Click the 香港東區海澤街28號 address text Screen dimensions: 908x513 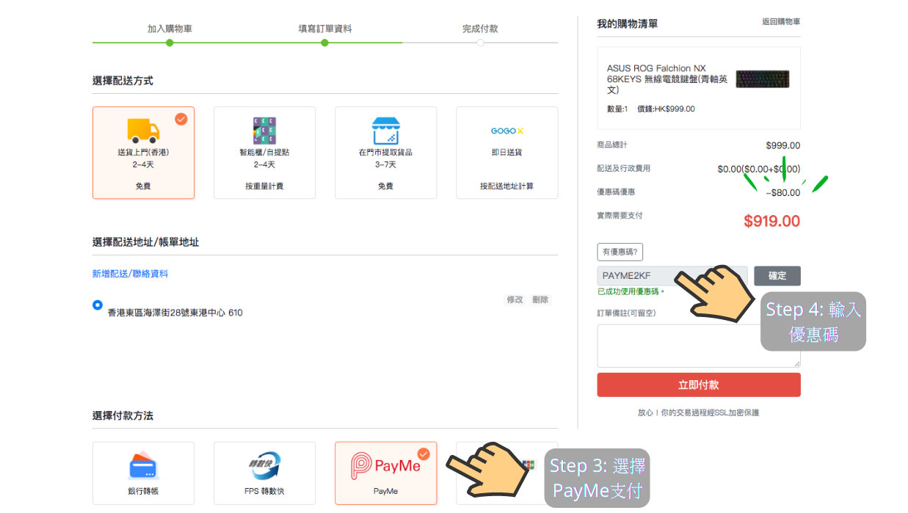175,313
